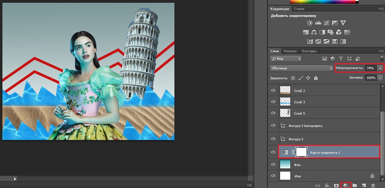Add a Vibrance adjustment
The height and width of the screenshot is (188, 385).
tap(343, 23)
